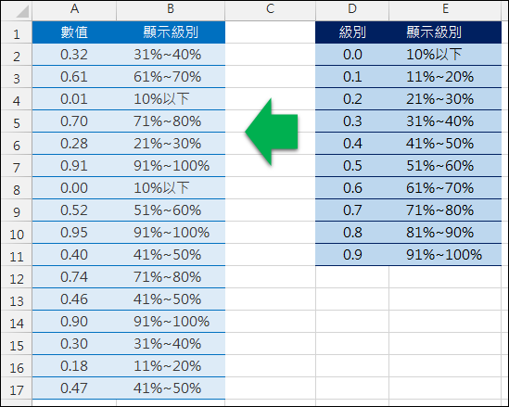Viewport: 509px width, 407px height.
Task: Select the cell with value 0.74
Action: (x=74, y=277)
